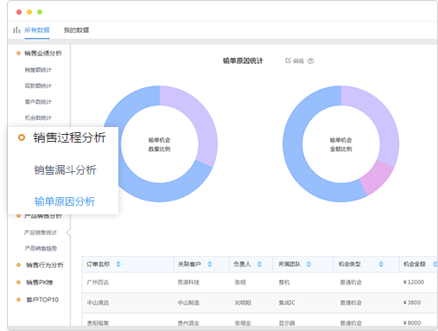Image resolution: width=438 pixels, height=331 pixels.
Task: Open 机会数统计 in the sidebar
Action: click(x=38, y=118)
